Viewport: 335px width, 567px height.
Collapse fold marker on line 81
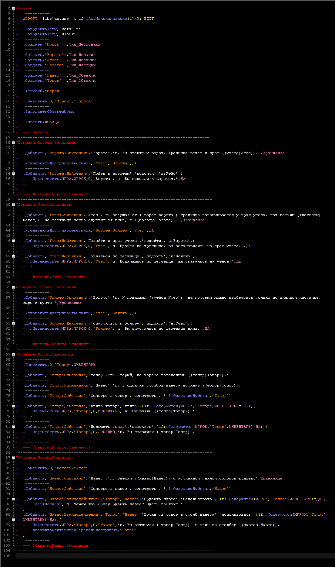pos(13,427)
